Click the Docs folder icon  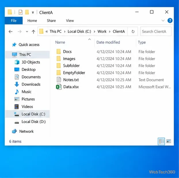59,52
